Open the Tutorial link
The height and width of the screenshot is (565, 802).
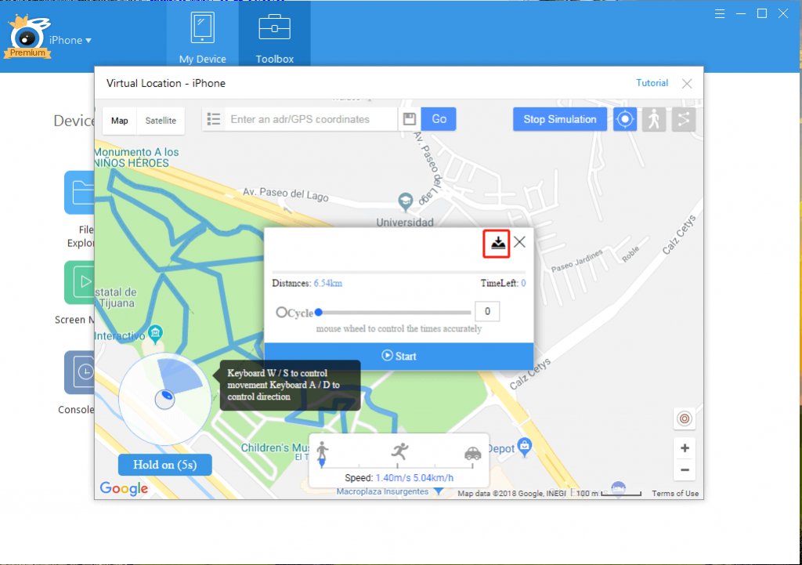coord(652,82)
